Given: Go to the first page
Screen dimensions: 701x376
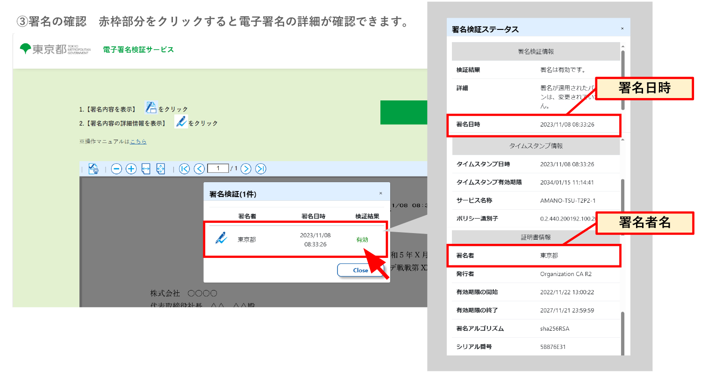Looking at the screenshot, I should pyautogui.click(x=185, y=169).
